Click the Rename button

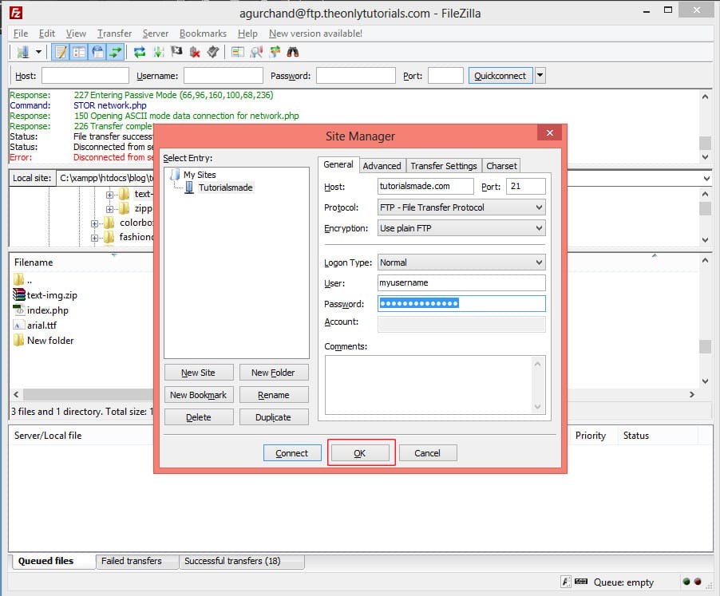coord(273,395)
